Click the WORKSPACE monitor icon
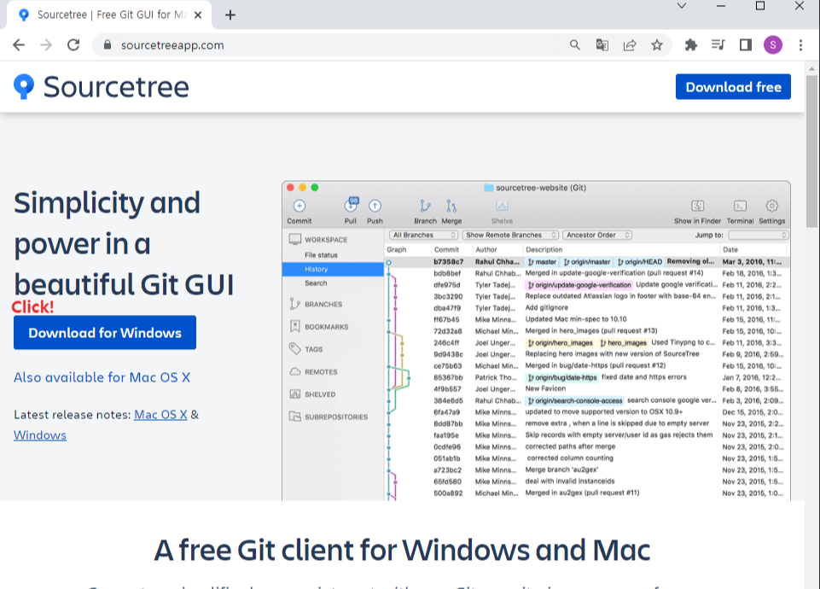The width and height of the screenshot is (820, 589). pos(295,239)
